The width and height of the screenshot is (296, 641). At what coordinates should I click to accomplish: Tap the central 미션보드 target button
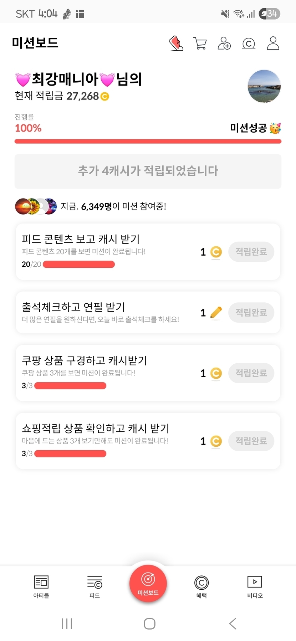coord(148,584)
